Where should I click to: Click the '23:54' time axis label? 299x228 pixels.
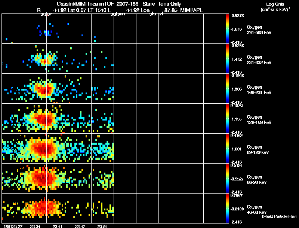(102, 227)
